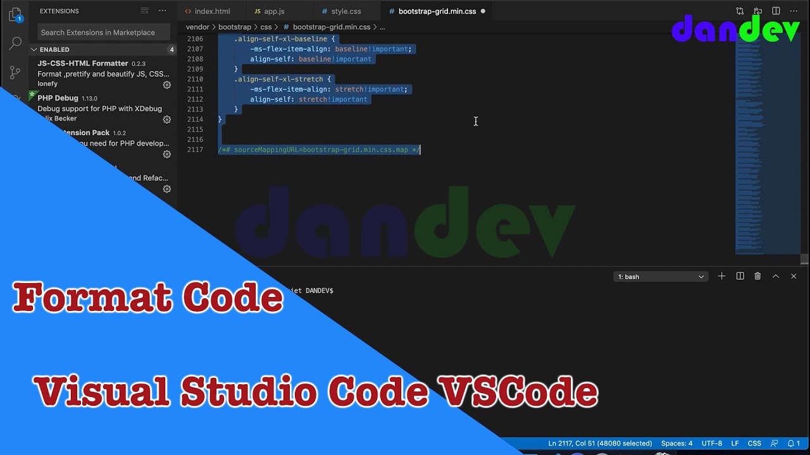Click line number 2117 in the gutter
This screenshot has width=810, height=455.
[195, 150]
